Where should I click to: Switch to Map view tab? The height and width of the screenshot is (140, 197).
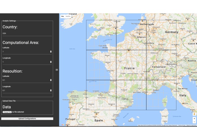[x=62, y=16]
